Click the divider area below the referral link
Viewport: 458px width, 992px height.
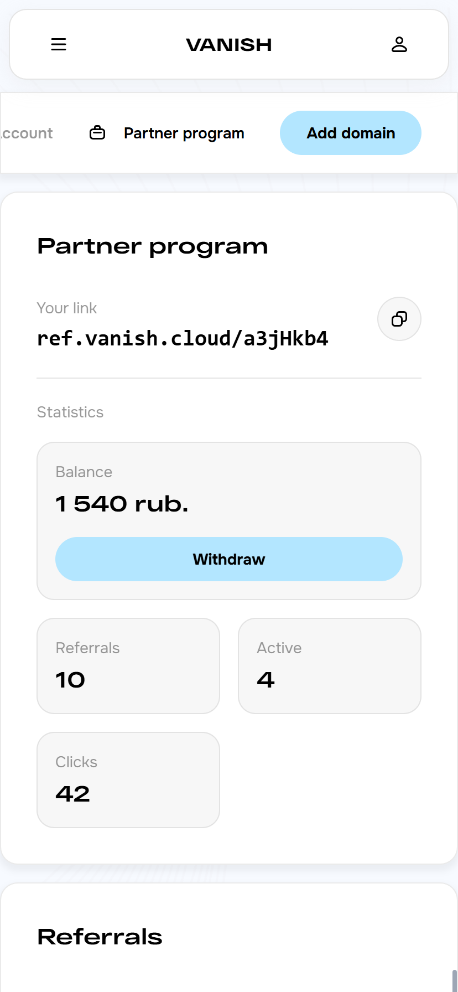point(228,377)
